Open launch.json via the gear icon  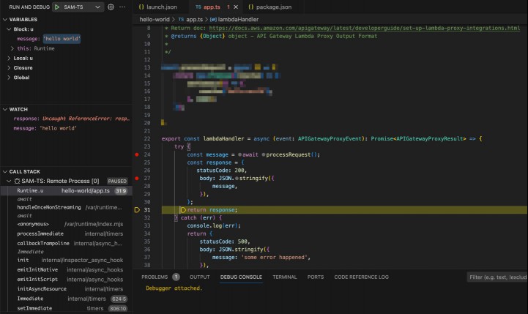coord(111,7)
